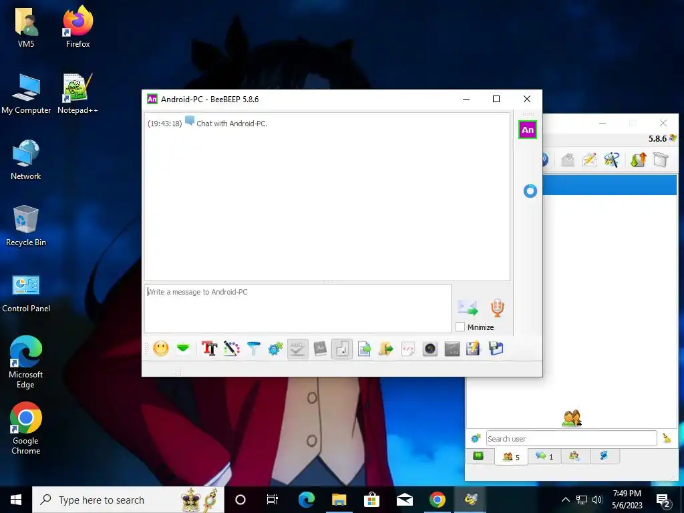This screenshot has height=513, width=684.
Task: Click the send folder icon with green arrow
Action: [385, 349]
